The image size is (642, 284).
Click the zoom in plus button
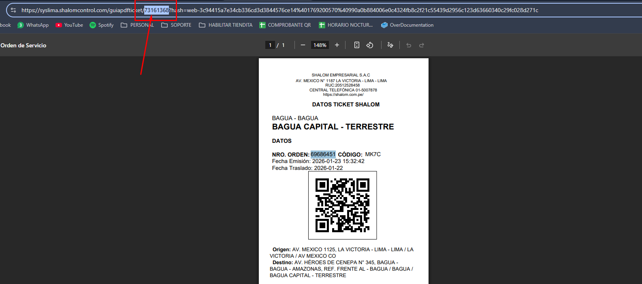(337, 45)
